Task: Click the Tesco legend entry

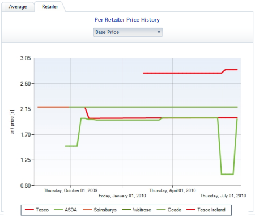Action: click(37, 210)
